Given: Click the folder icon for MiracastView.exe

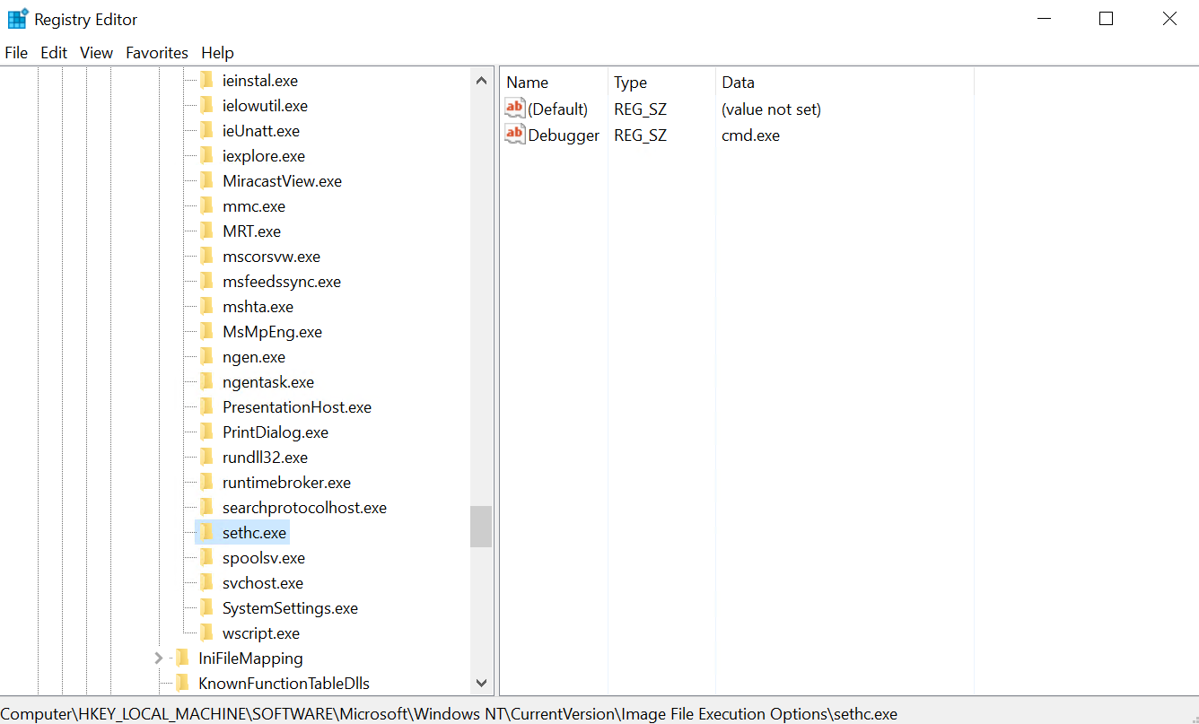Looking at the screenshot, I should click(x=207, y=181).
